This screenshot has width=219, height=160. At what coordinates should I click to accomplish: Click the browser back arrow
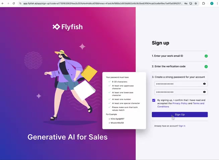point(3,3)
